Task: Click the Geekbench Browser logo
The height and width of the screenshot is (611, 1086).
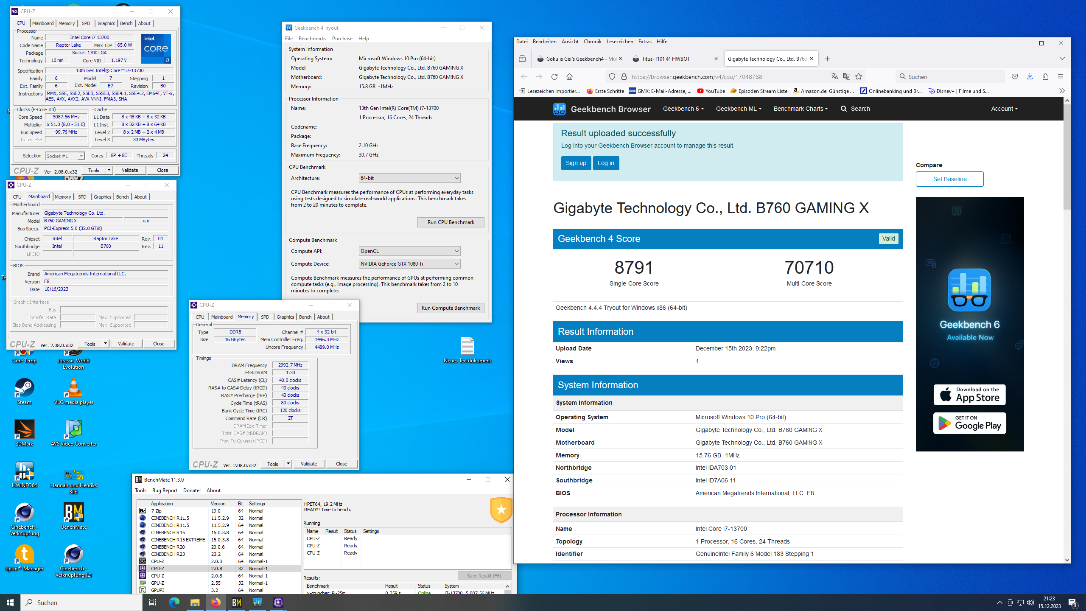Action: 602,109
